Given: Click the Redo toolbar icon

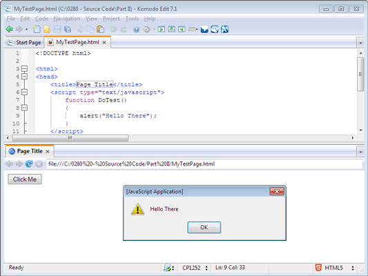Looking at the screenshot, I should point(124,29).
